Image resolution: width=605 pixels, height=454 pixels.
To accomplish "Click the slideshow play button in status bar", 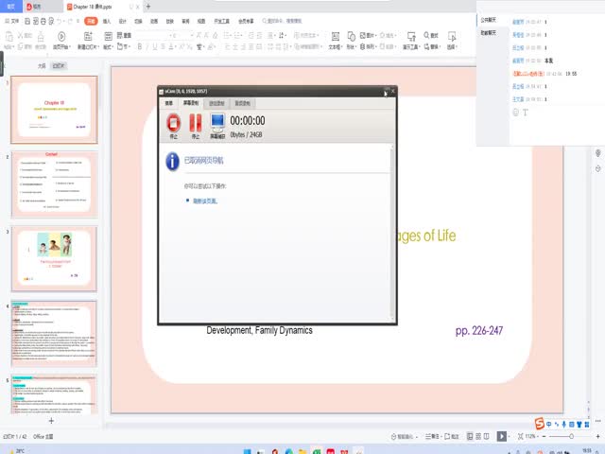I will [x=502, y=436].
